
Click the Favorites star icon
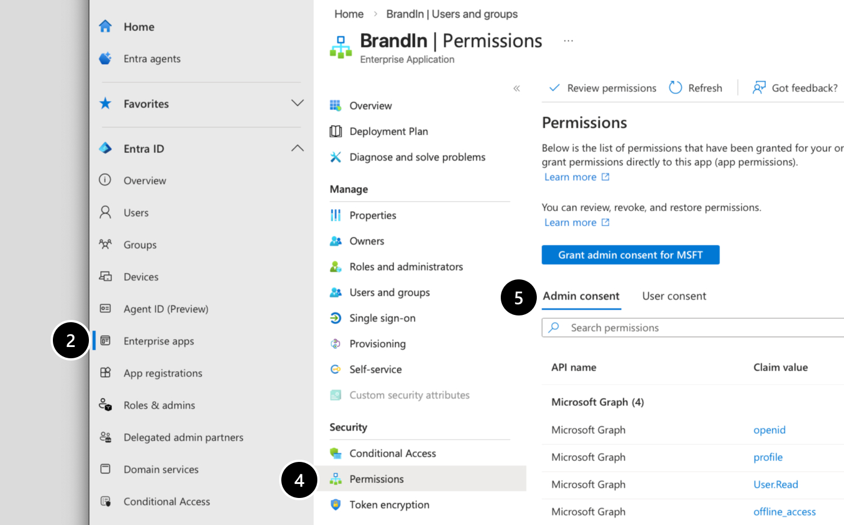click(105, 104)
